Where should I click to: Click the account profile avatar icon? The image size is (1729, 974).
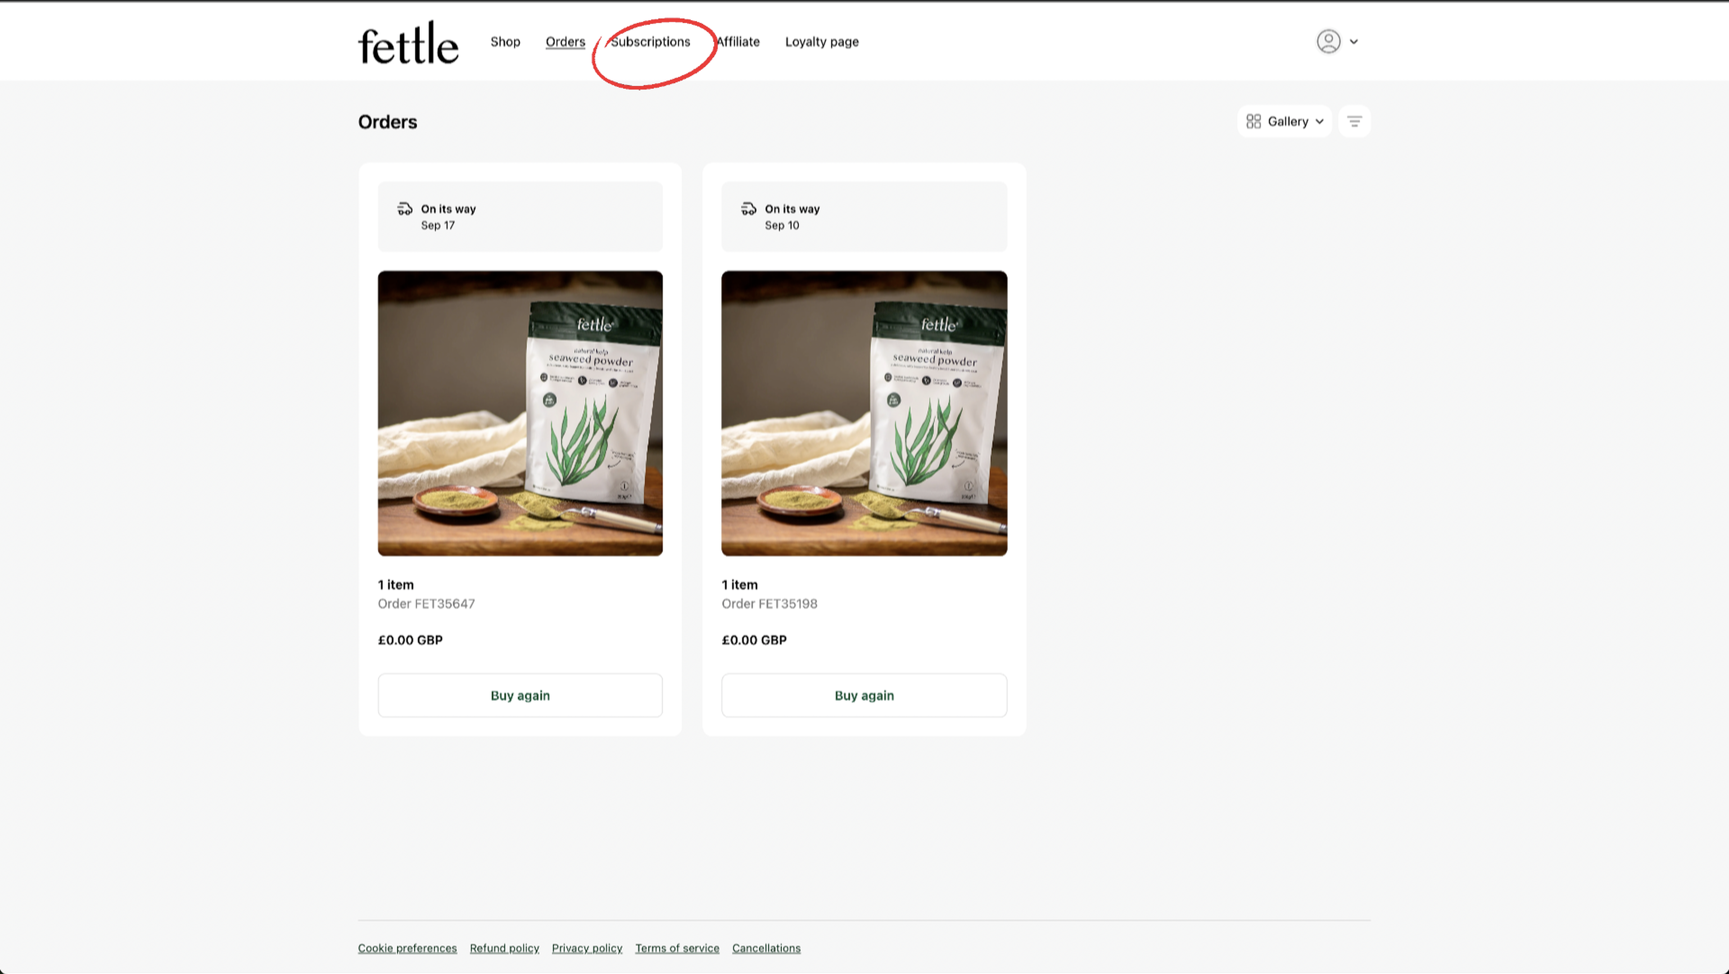tap(1328, 41)
